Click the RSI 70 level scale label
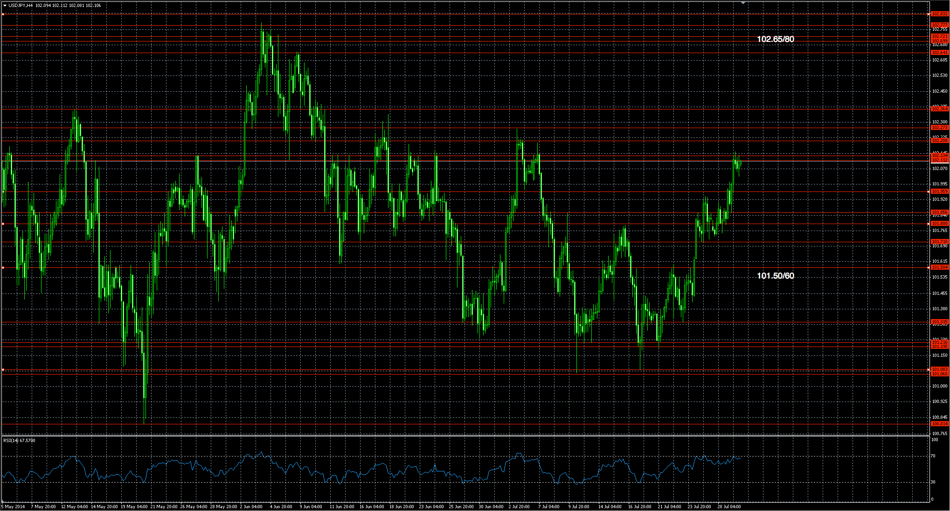 933,456
